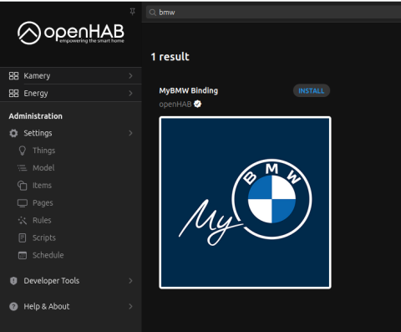Open the Rules section

click(71, 221)
